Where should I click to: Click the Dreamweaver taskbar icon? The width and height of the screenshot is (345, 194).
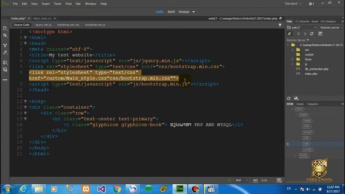180,189
